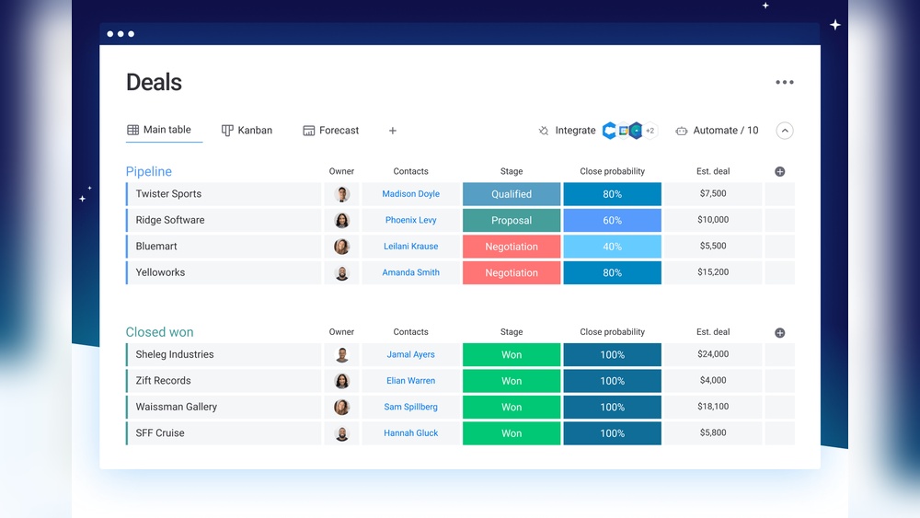This screenshot has width=920, height=518.
Task: Click 80% probability for Yelloworks
Action: click(x=612, y=272)
